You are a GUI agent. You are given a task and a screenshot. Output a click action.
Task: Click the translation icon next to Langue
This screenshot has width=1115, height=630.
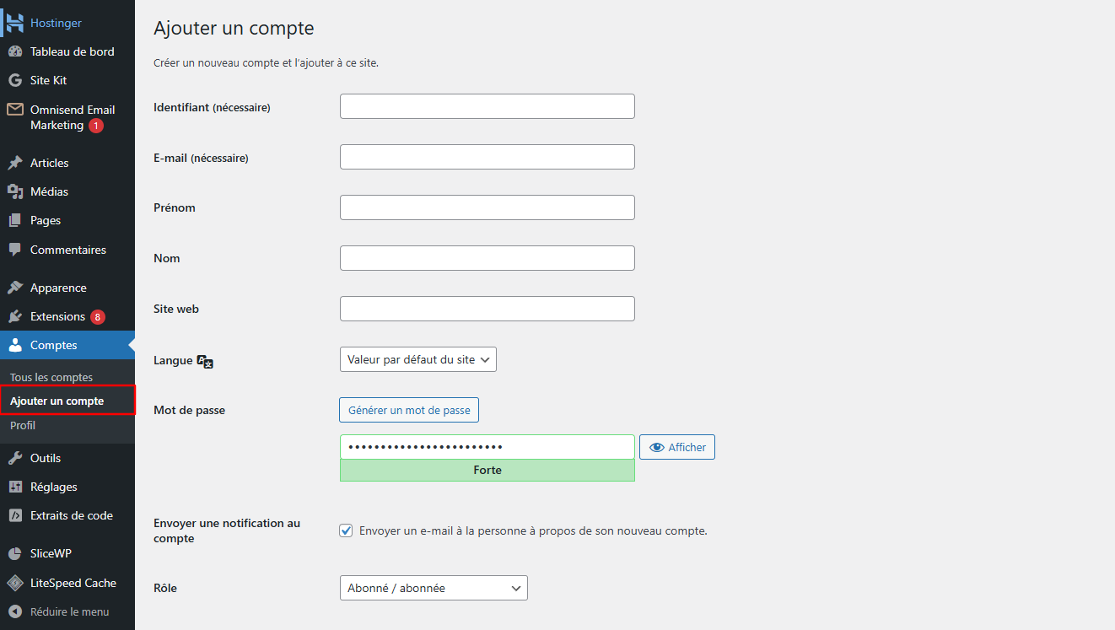click(206, 361)
